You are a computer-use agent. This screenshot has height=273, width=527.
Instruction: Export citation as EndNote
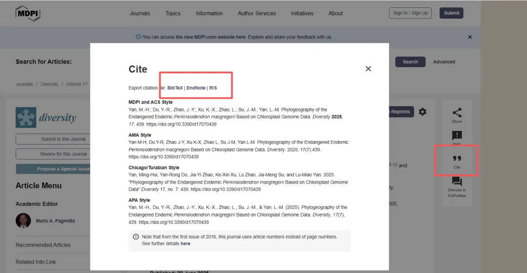196,88
